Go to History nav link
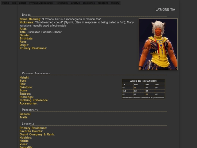 115,3
